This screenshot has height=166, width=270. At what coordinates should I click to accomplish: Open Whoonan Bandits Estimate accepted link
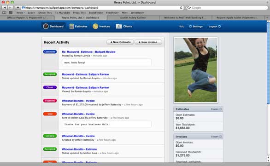point(79,149)
